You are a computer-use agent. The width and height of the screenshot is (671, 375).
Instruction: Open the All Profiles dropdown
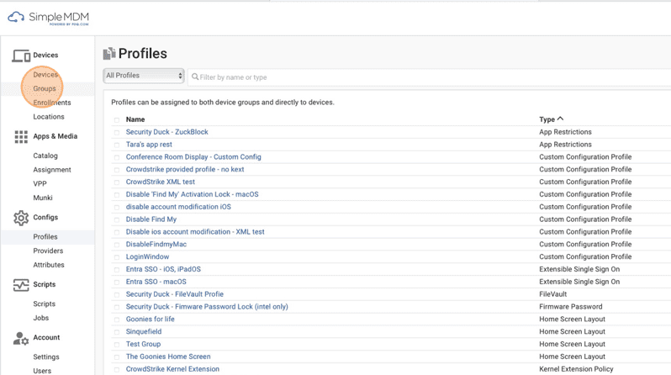(143, 76)
